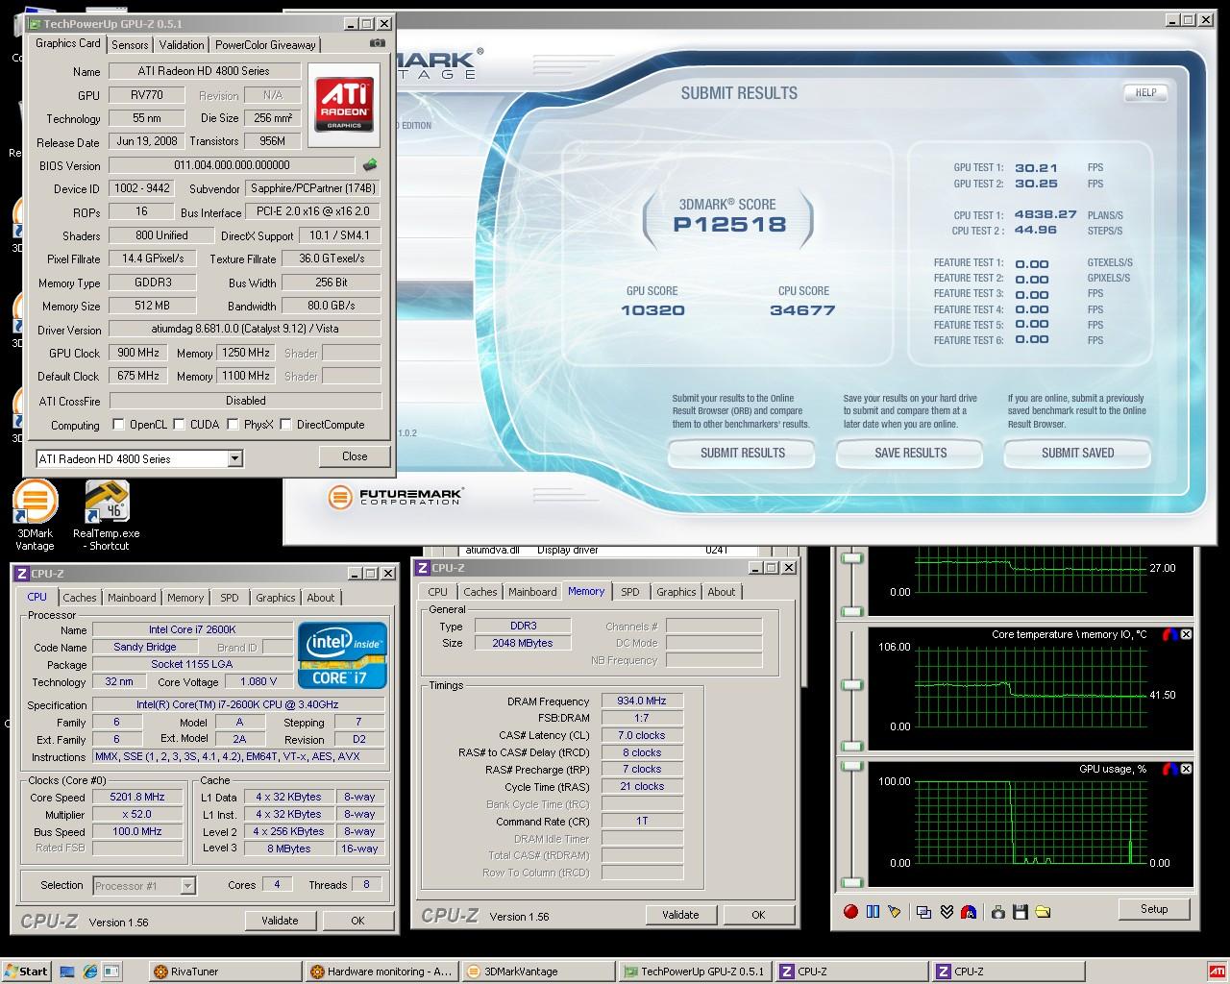This screenshot has width=1230, height=984.
Task: Click the magnet icon on Core temperature graph
Action: tap(1169, 634)
